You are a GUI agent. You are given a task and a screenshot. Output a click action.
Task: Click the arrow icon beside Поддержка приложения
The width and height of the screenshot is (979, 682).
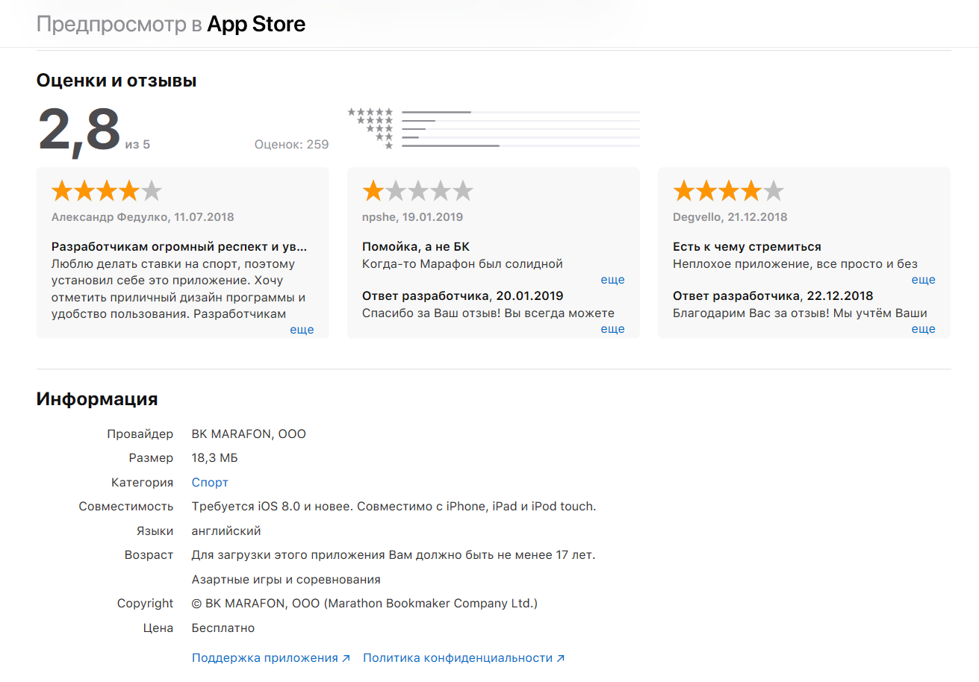click(x=346, y=658)
